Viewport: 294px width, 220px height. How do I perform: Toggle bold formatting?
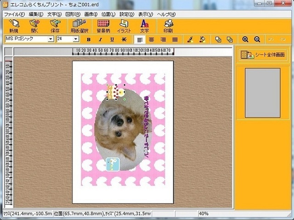pos(89,39)
